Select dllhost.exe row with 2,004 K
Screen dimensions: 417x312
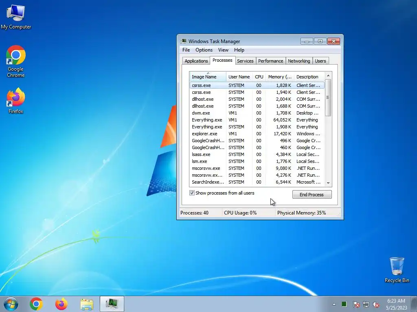point(257,99)
